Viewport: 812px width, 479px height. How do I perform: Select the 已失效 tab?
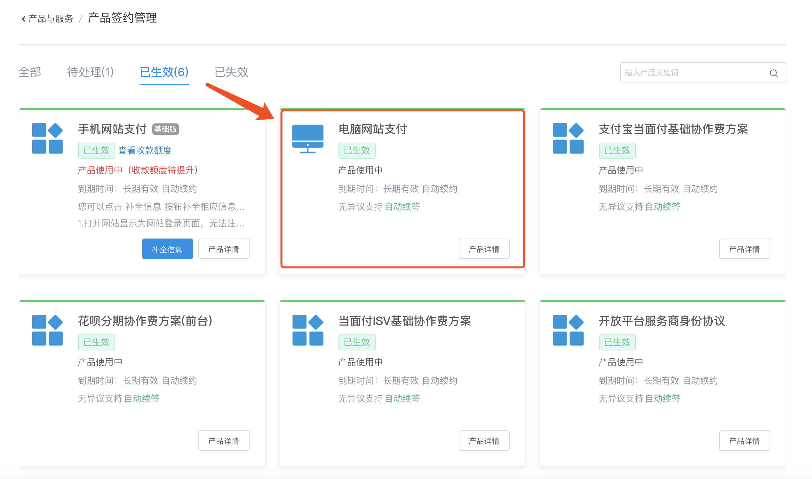[231, 72]
